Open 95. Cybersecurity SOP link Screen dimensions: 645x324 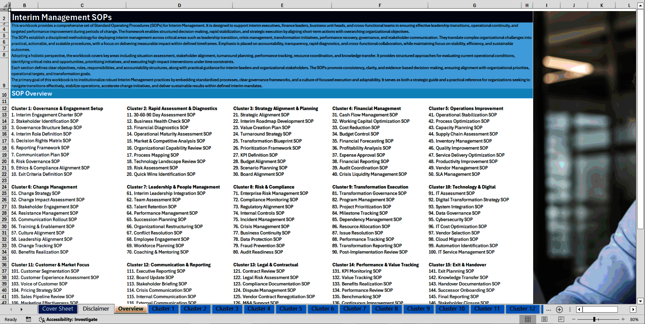(450, 220)
